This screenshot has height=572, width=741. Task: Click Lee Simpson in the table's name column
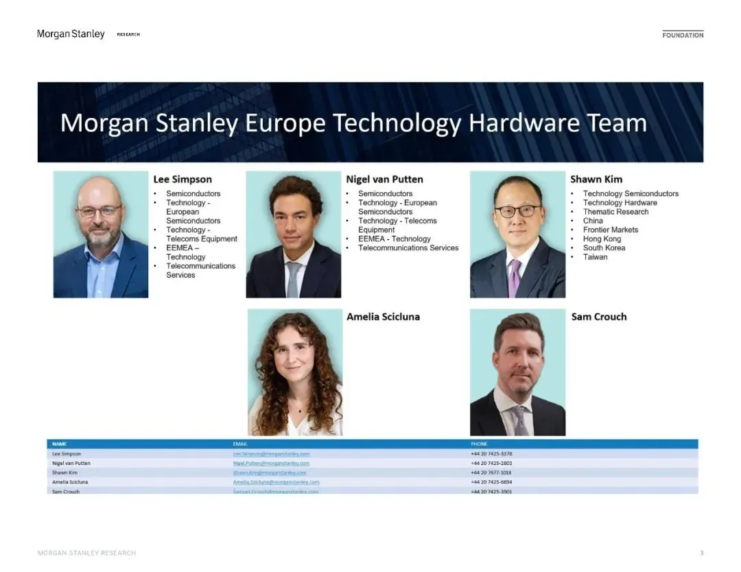(67, 453)
